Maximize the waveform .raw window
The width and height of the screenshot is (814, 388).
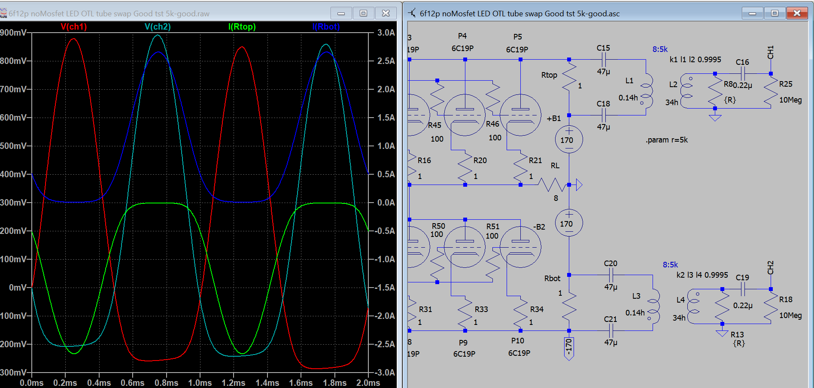coord(364,13)
